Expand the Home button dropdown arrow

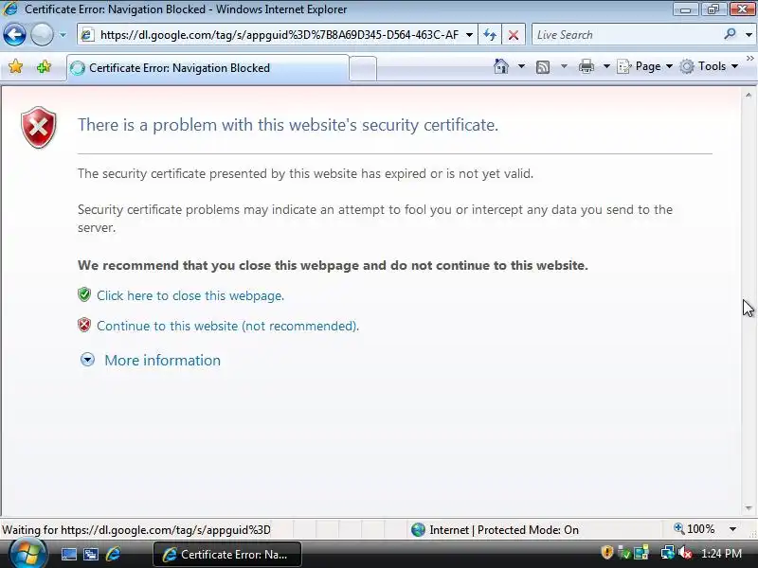522,66
